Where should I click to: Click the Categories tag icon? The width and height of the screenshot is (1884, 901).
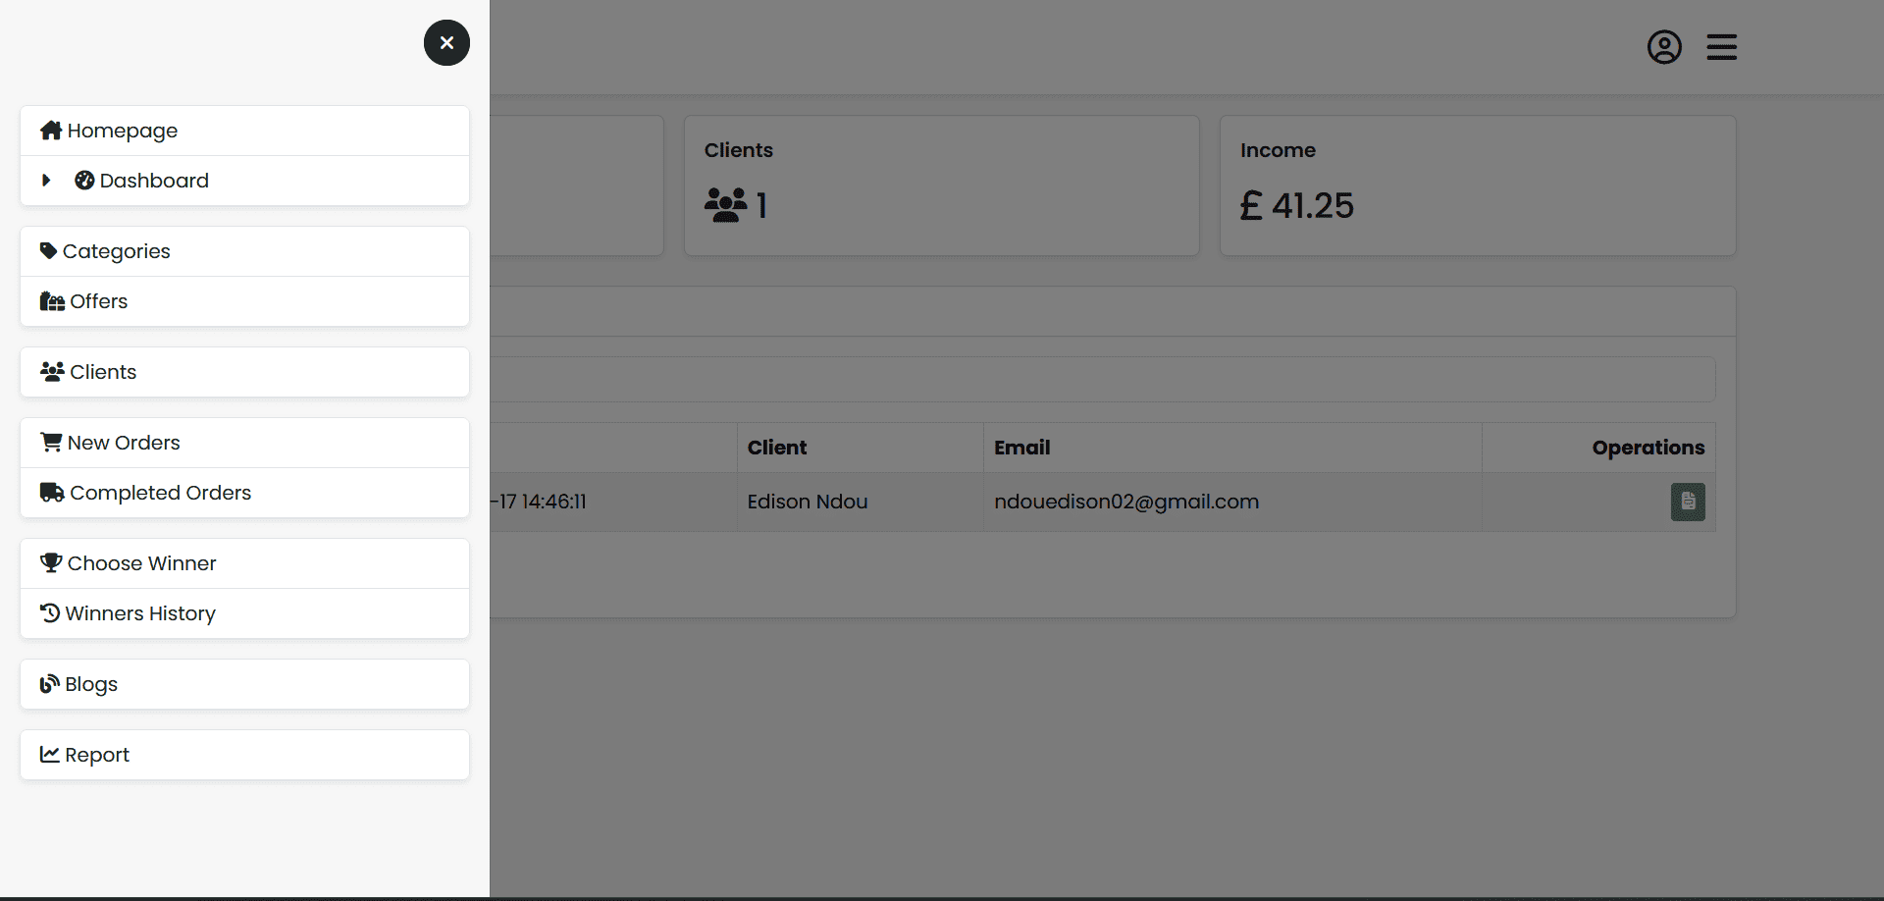(48, 251)
